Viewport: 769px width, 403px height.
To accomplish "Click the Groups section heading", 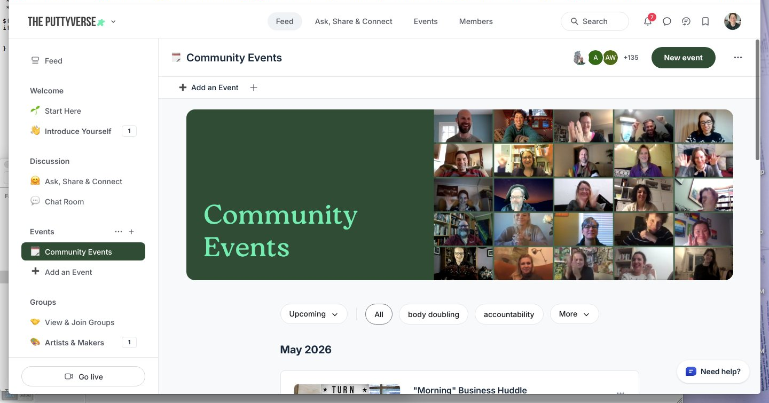I will click(x=43, y=302).
